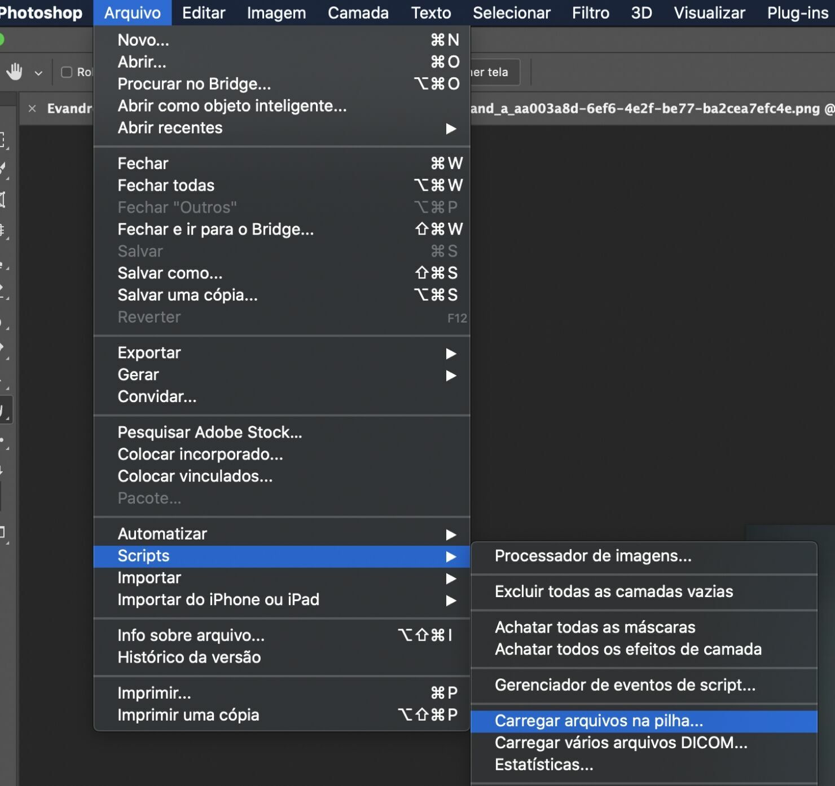Close the open Arquivo menu
835x786 pixels.
(132, 12)
